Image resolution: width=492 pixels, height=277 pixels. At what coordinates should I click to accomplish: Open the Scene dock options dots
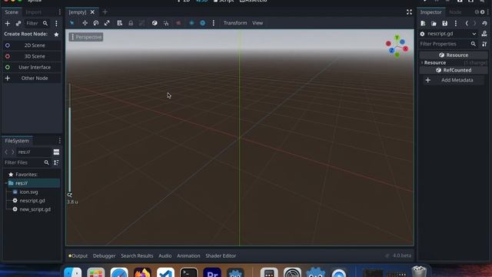[x=59, y=12]
